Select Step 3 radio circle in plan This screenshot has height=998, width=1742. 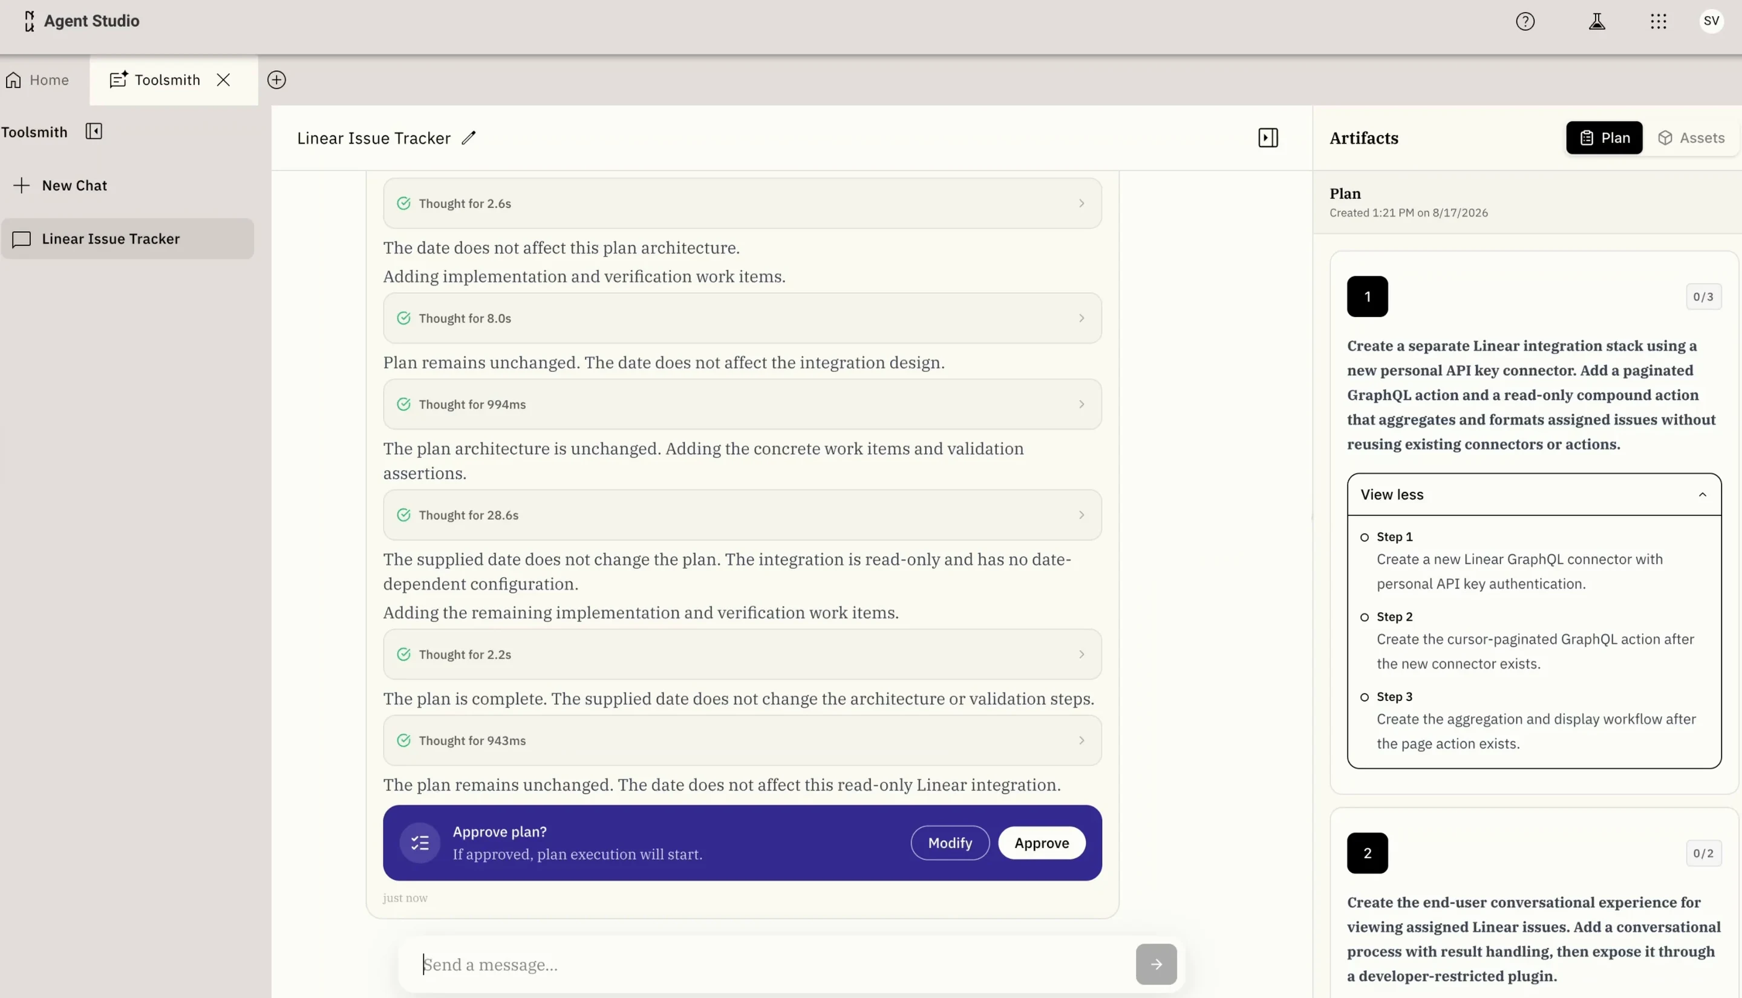[1364, 698]
